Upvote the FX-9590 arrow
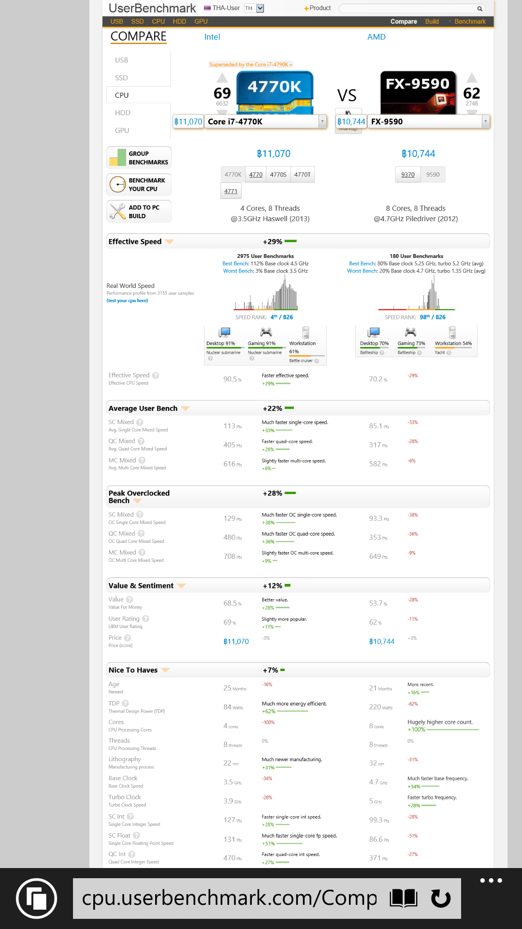Screen dimensions: 522x929 (x=472, y=78)
